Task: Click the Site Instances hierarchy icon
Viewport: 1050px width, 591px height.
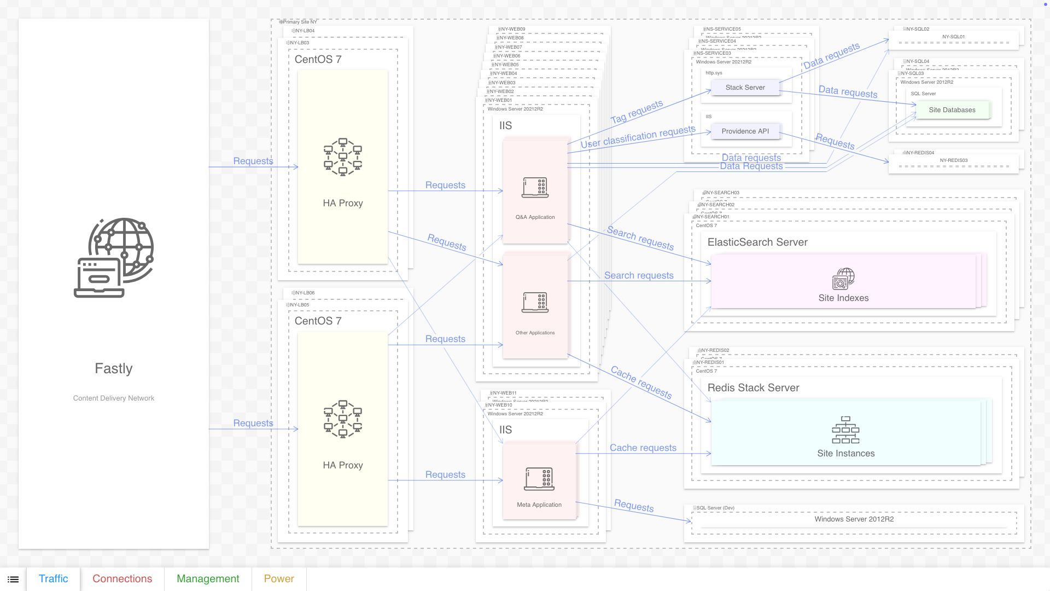Action: pyautogui.click(x=845, y=430)
